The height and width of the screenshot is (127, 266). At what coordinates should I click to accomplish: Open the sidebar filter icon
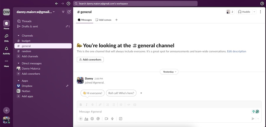coord(63,12)
